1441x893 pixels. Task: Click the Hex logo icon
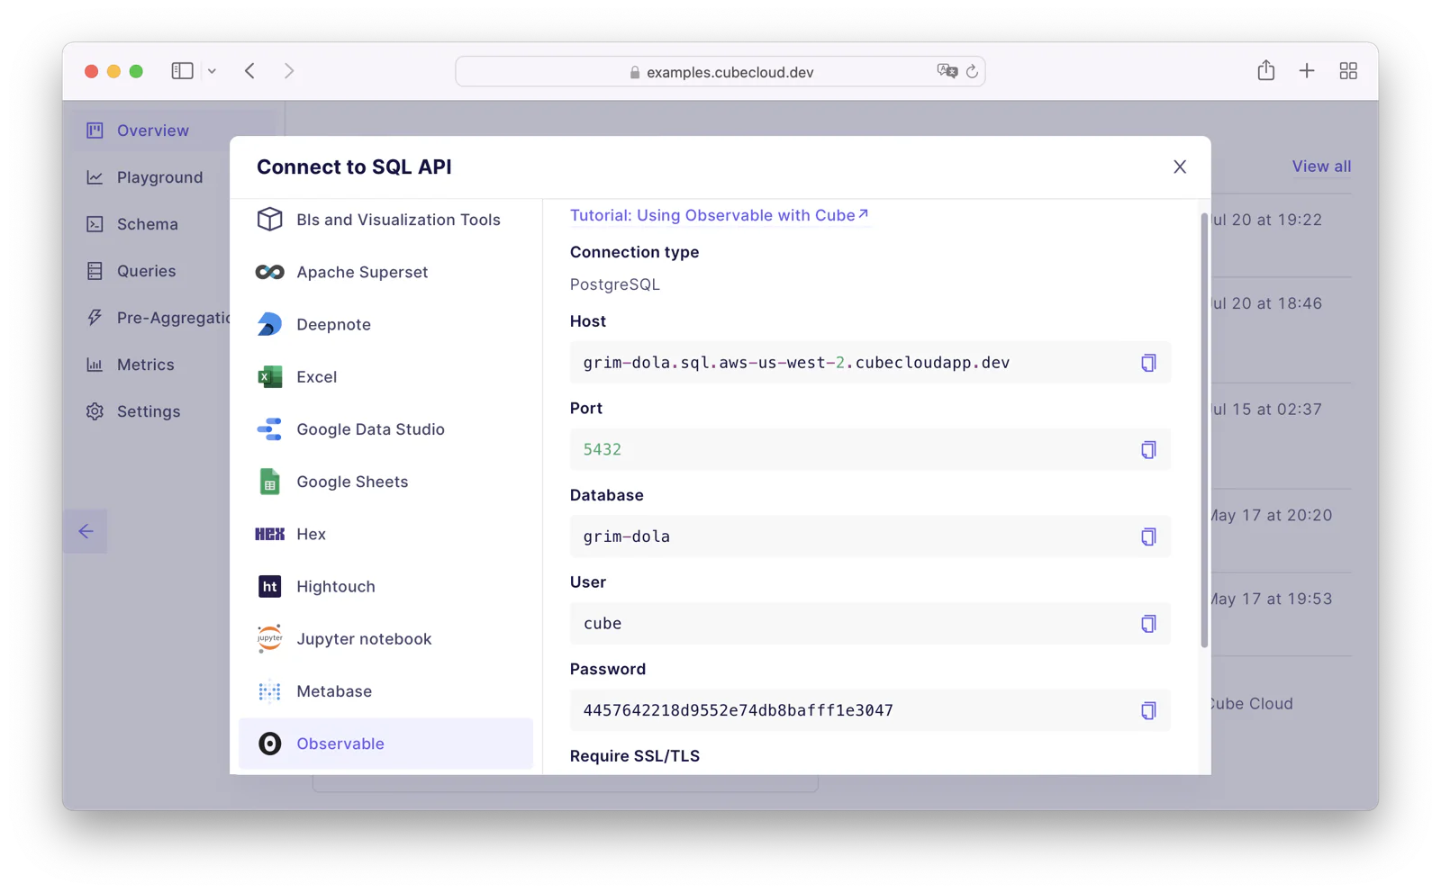tap(269, 534)
